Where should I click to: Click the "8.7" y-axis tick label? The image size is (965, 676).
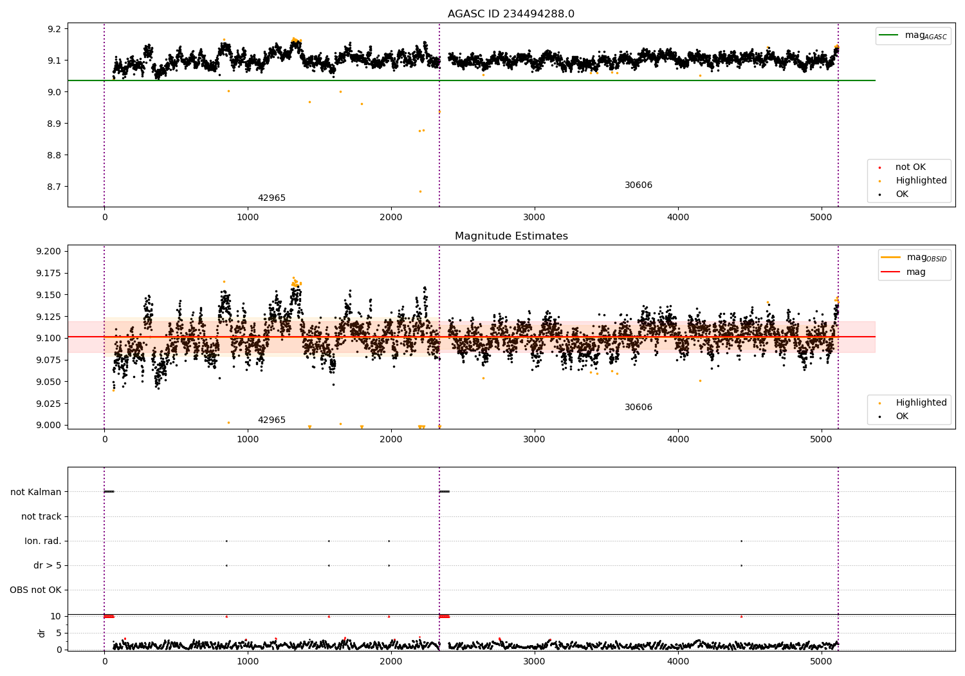click(x=55, y=187)
